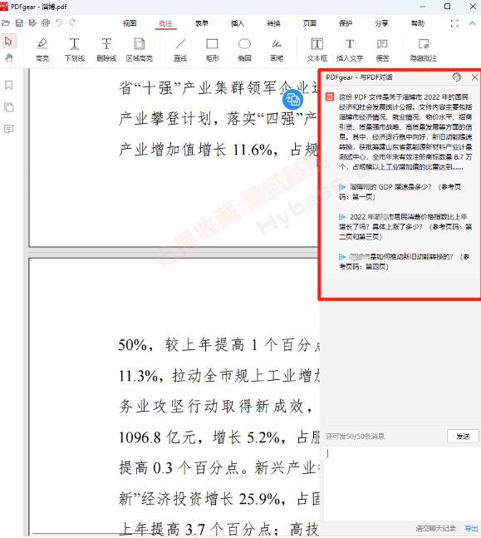Open the 页面 menu tab
The height and width of the screenshot is (538, 481).
310,23
